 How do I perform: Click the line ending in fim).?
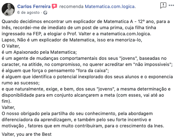point(7,101)
